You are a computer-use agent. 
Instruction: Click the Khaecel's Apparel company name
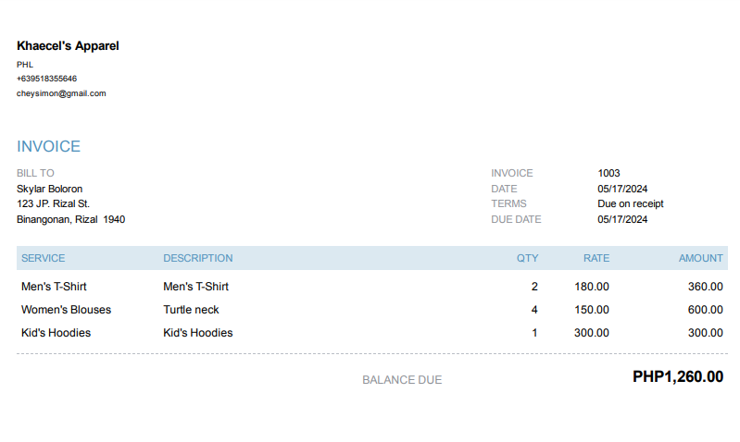[x=68, y=45]
